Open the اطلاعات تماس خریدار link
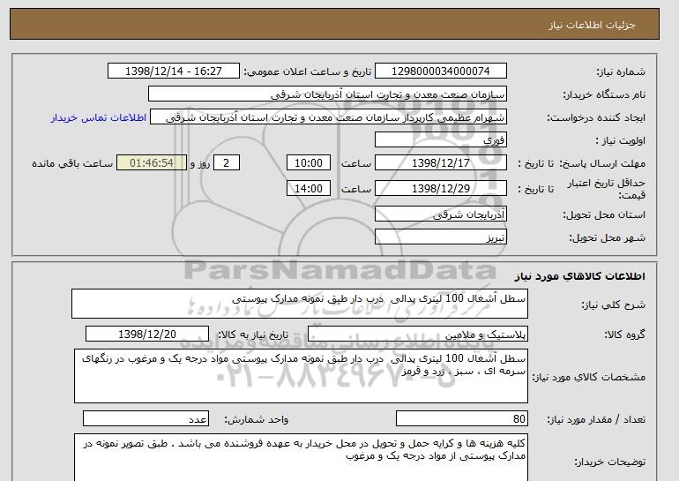Viewport: 679px width, 481px height. coord(98,117)
